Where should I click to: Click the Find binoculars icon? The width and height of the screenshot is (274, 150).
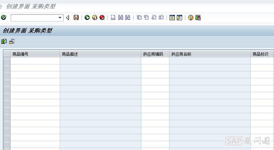(120, 18)
